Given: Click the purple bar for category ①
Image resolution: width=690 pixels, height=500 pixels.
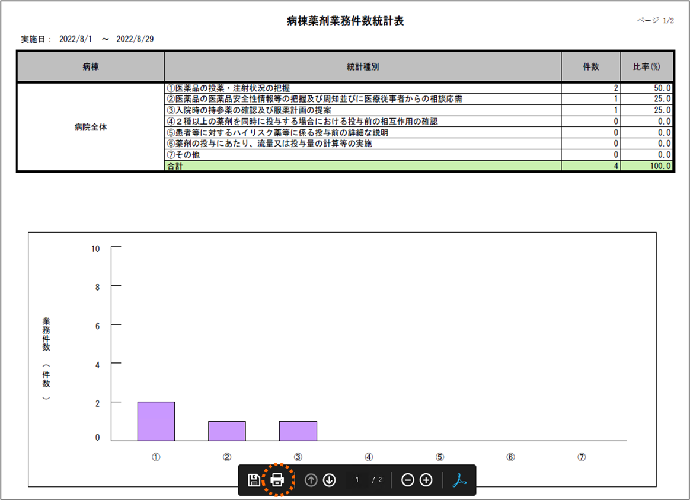Looking at the screenshot, I should [x=156, y=421].
